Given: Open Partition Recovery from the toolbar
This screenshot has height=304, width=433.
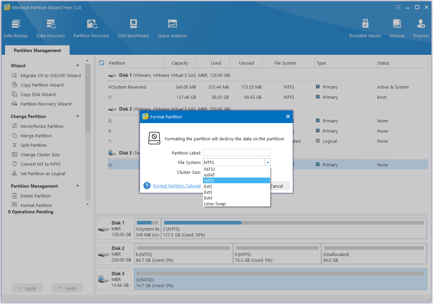Looking at the screenshot, I should click(91, 28).
